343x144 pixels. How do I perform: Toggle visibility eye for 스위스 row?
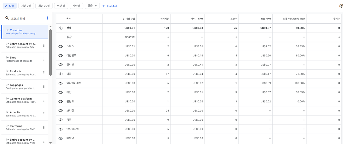pos(61,47)
